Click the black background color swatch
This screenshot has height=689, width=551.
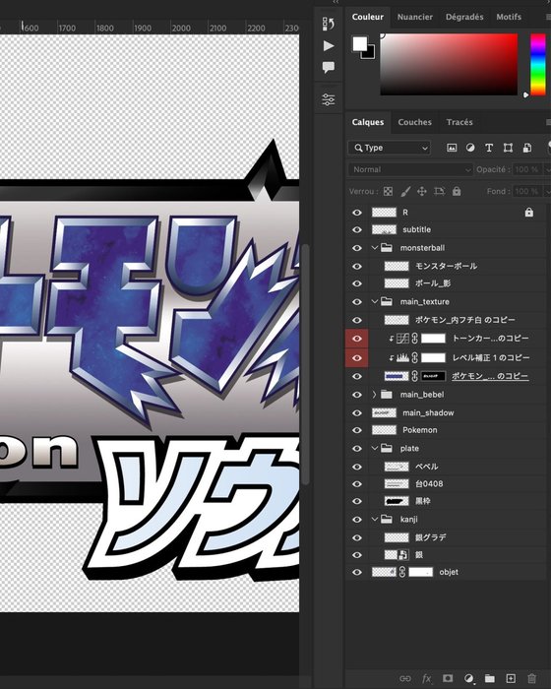click(x=370, y=53)
